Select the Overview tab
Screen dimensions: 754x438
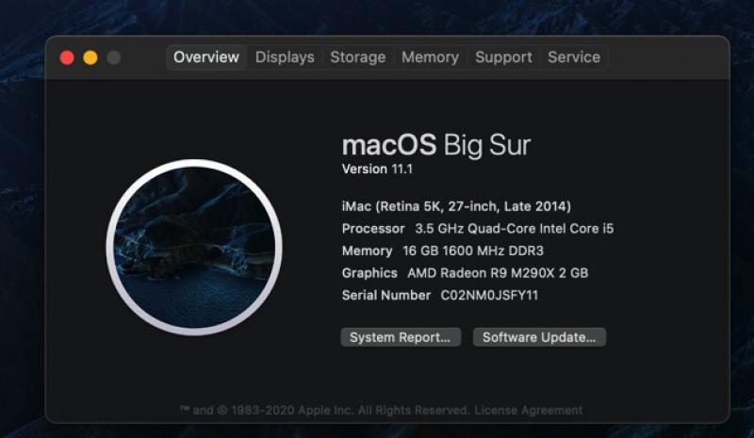(206, 57)
